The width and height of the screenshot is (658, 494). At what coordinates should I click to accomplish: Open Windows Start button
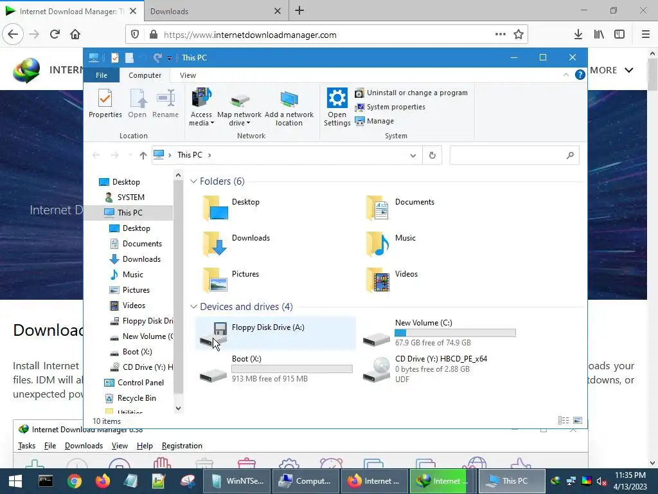pos(15,481)
